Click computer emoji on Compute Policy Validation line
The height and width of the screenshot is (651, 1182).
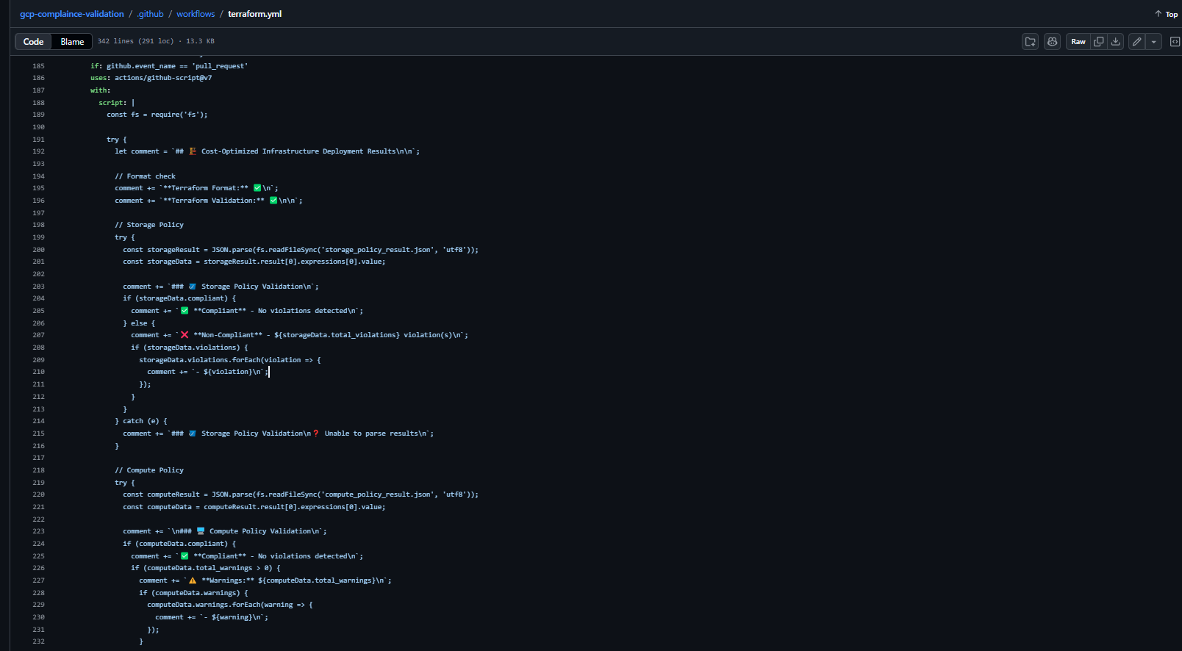point(201,531)
